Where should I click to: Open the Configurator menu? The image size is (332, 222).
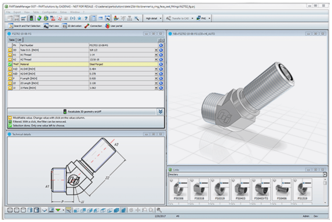50,12
